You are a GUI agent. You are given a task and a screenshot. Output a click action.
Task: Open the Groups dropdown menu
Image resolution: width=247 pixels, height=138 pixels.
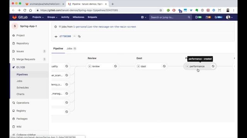[x=52, y=17]
